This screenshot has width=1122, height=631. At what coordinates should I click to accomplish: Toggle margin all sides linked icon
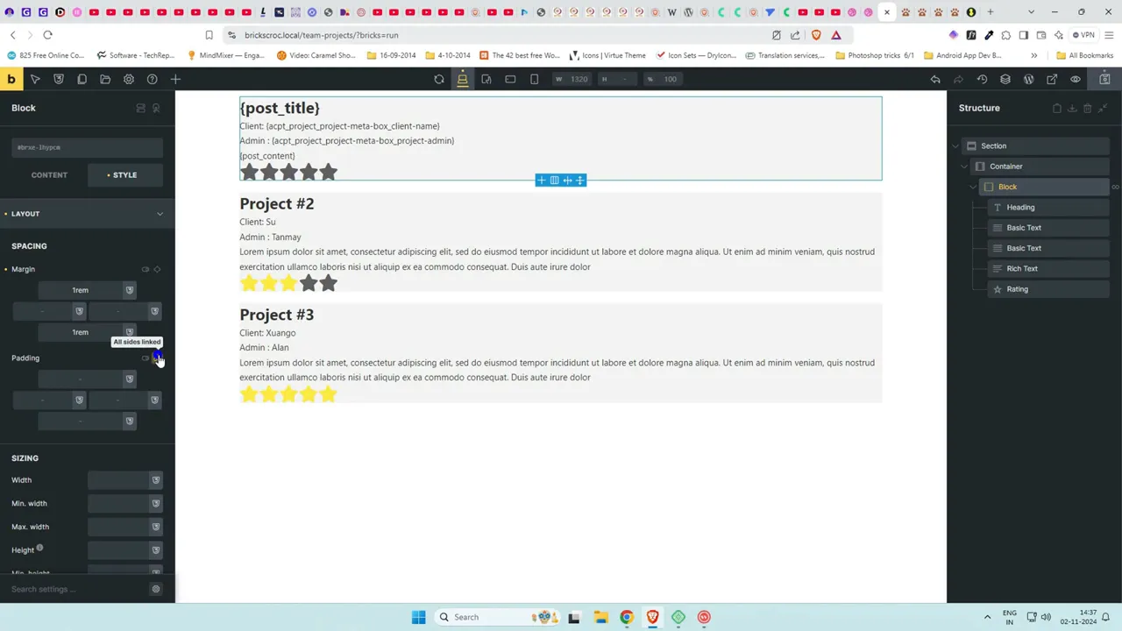157,269
